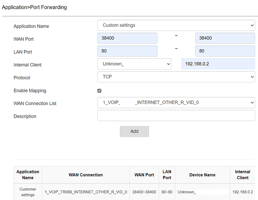Click the Internal Client column header
The height and width of the screenshot is (200, 258).
point(242,175)
